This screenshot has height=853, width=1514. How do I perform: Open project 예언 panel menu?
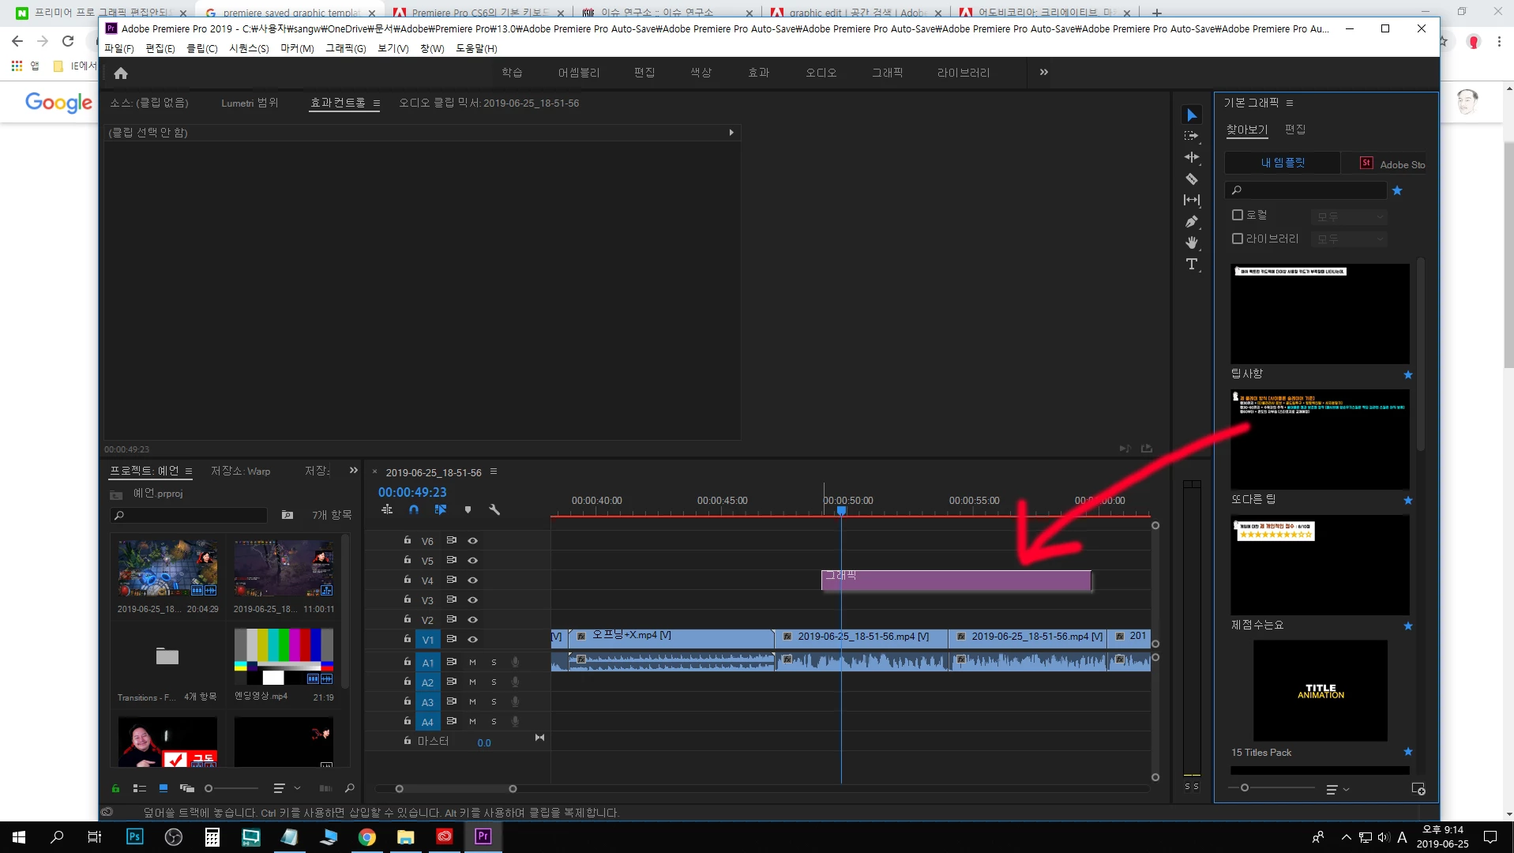click(x=189, y=472)
